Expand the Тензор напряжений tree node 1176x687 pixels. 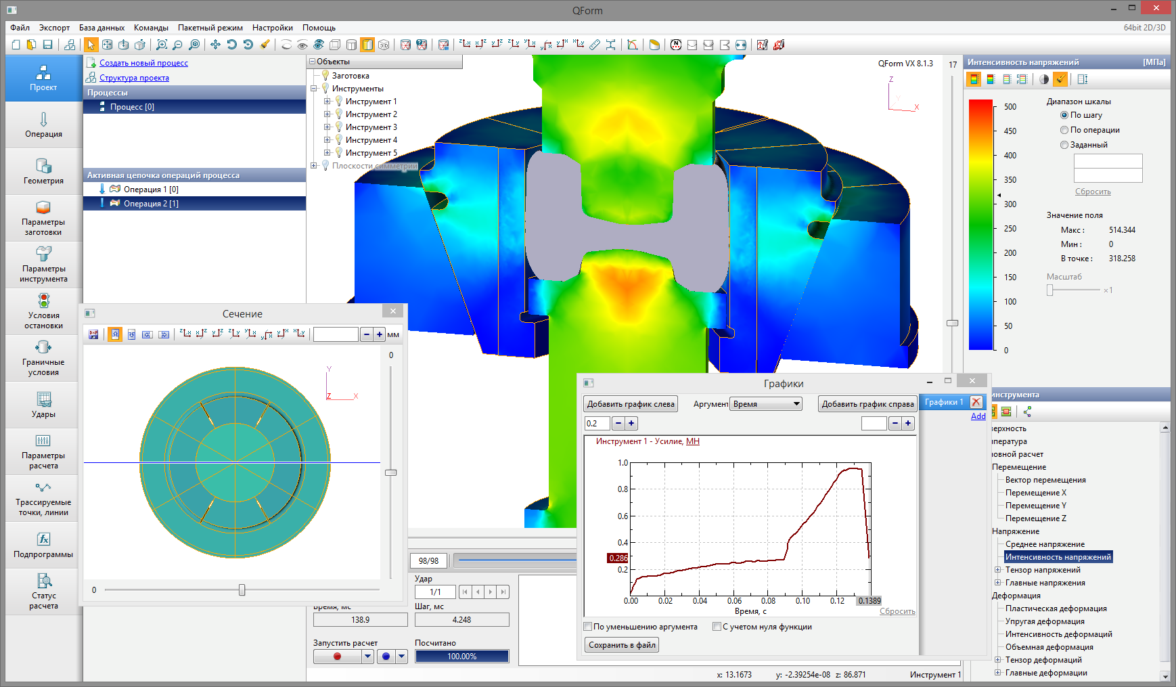[997, 570]
